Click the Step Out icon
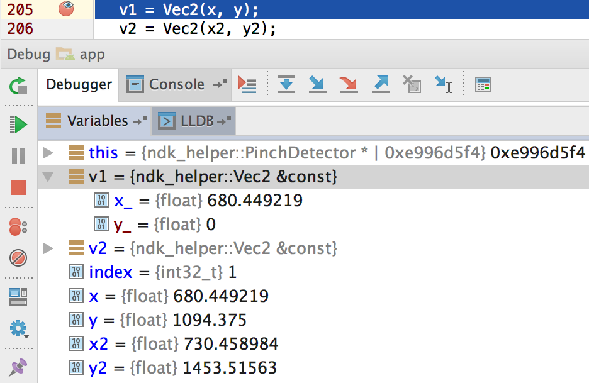The image size is (589, 383). click(x=380, y=84)
